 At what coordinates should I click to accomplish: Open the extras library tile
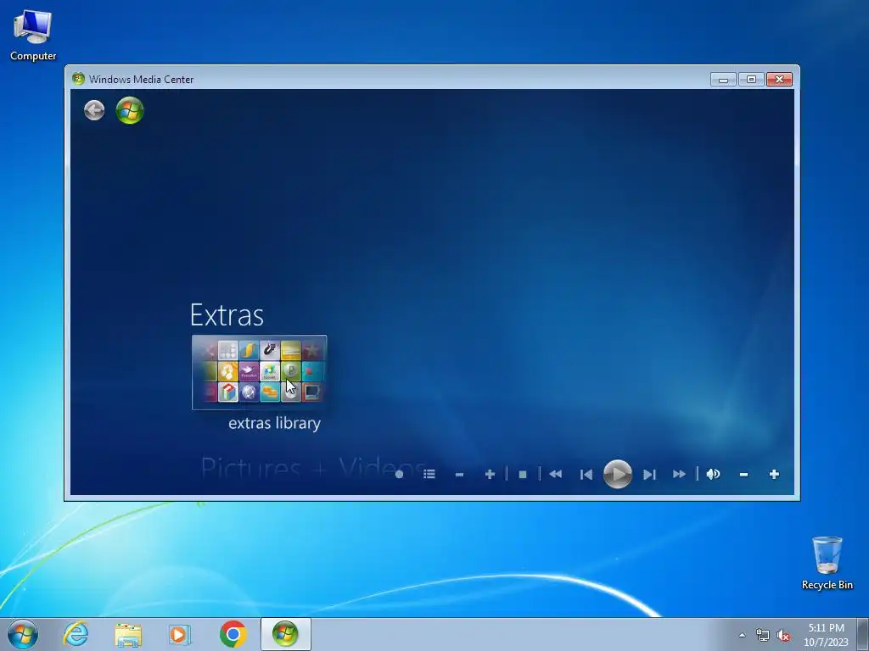pyautogui.click(x=260, y=372)
